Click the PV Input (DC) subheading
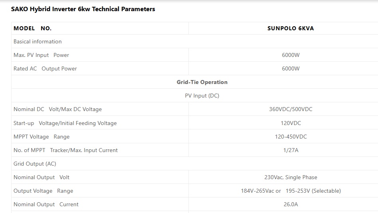The image size is (378, 213). (202, 96)
